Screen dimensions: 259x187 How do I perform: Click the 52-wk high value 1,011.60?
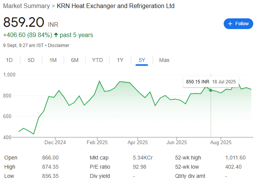pos(235,158)
